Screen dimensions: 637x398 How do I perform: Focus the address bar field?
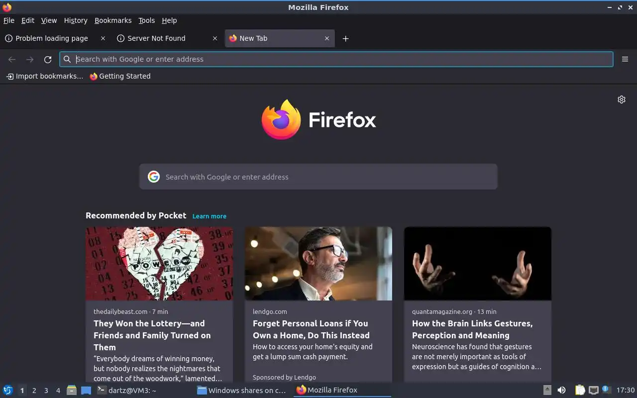click(336, 59)
